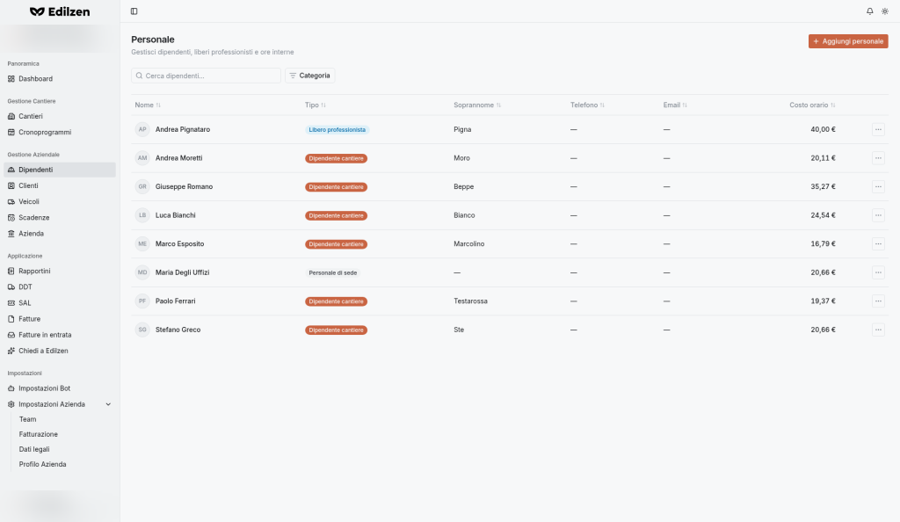Screen dimensions: 900x522
Task: Click the Libero professionista badge
Action: pos(337,130)
